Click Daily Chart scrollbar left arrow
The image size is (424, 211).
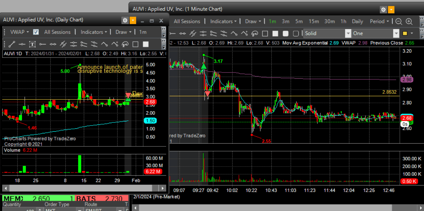click(x=5, y=188)
